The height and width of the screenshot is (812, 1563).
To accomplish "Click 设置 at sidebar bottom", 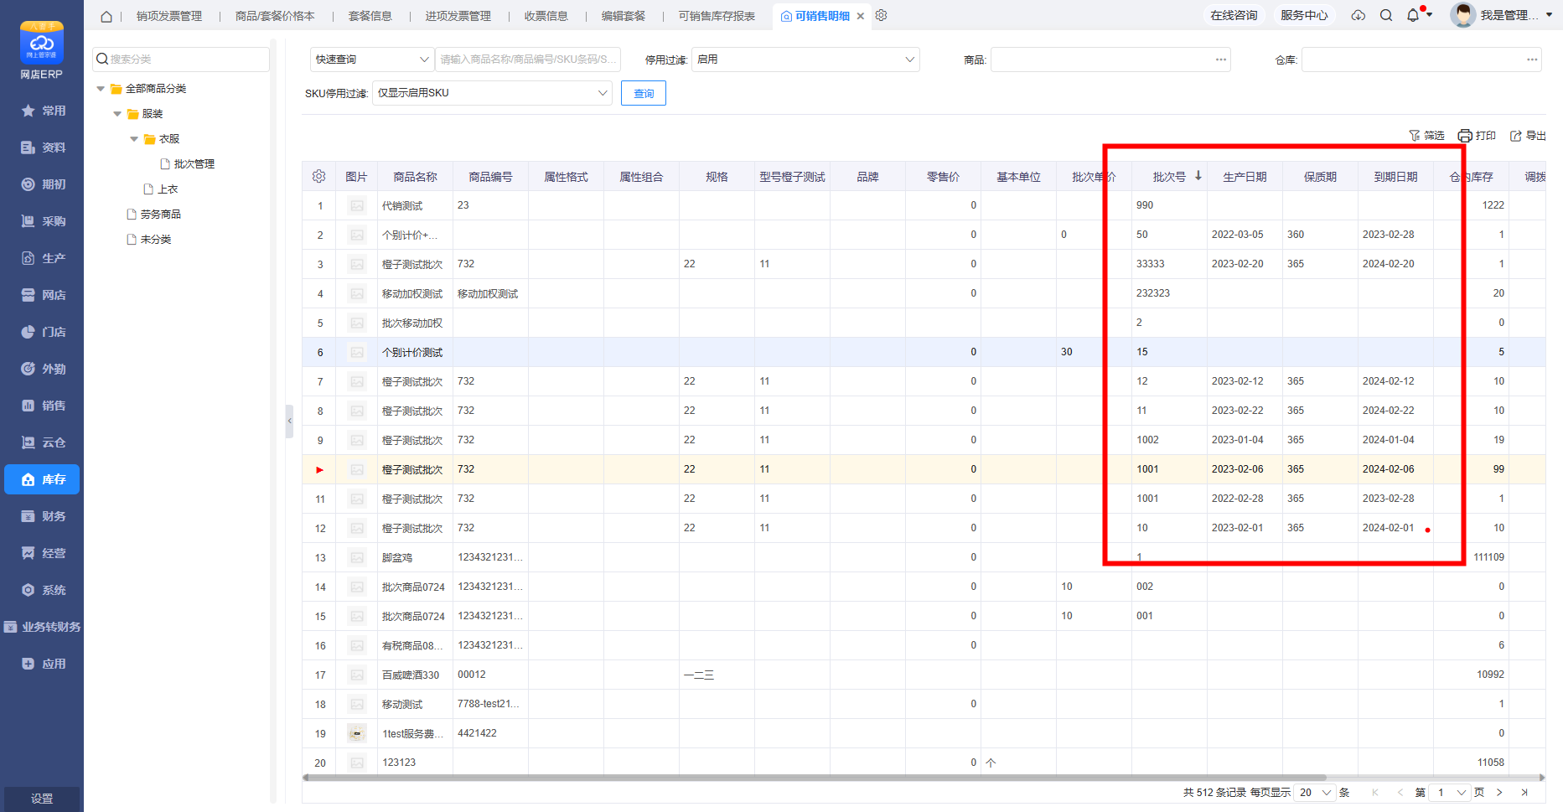I will coord(42,799).
